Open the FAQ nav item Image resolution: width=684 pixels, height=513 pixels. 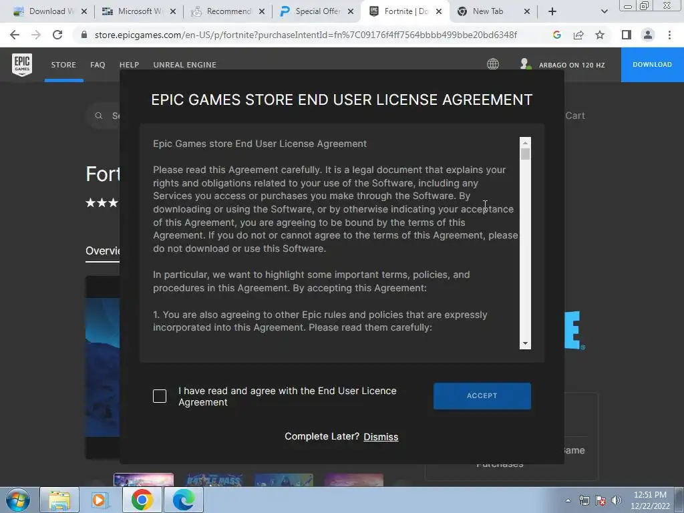coord(98,65)
